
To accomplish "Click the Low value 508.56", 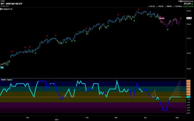I will tap(169, 6).
